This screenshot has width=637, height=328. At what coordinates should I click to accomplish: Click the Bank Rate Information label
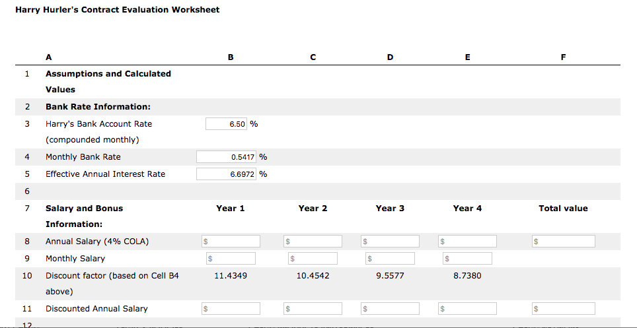pyautogui.click(x=98, y=107)
